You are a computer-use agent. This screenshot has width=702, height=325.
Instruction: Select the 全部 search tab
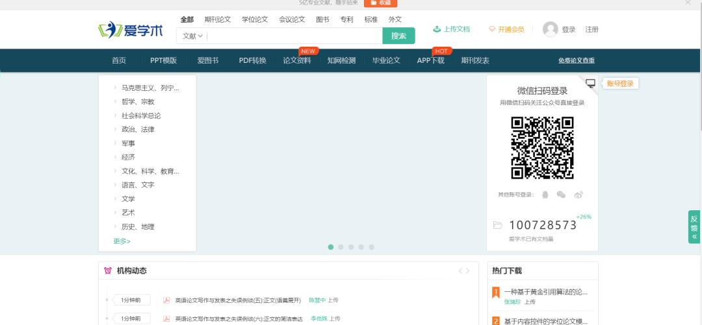click(187, 19)
